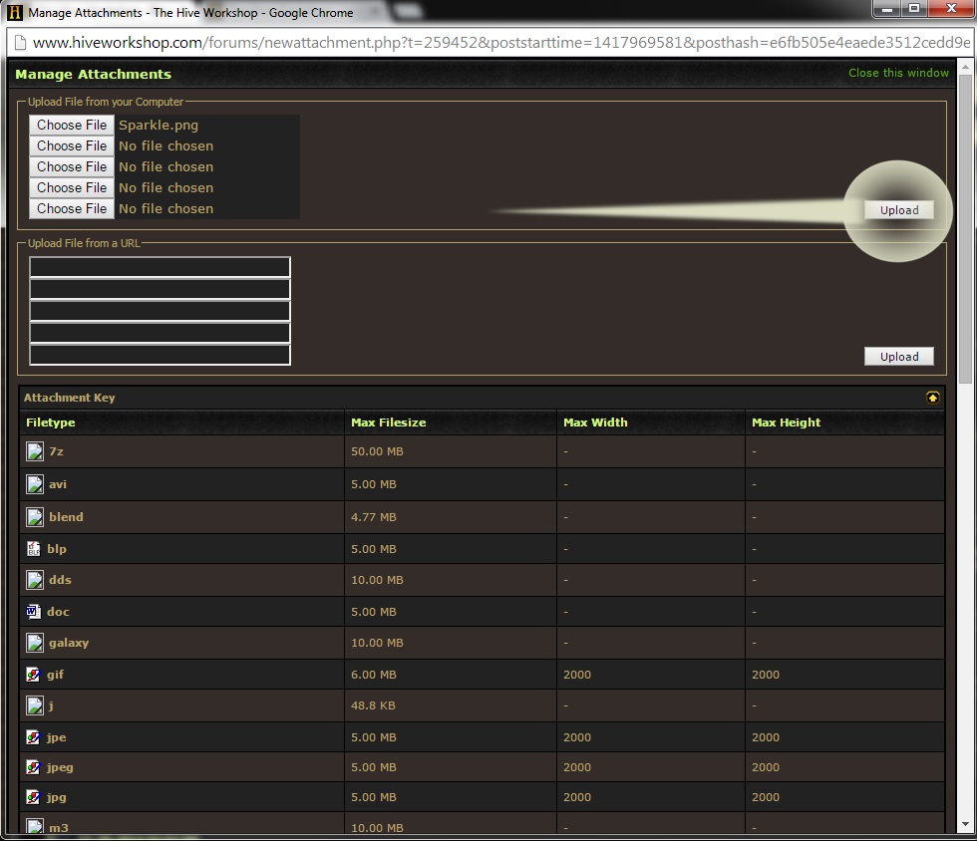Choose File for the Sparkle.png slot
This screenshot has height=841, width=977.
[72, 125]
